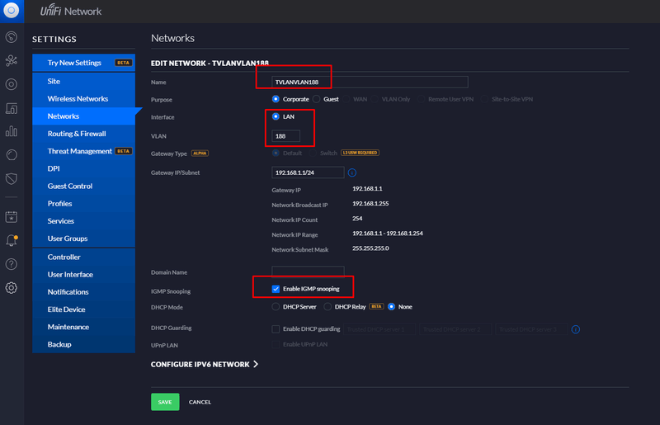The image size is (660, 425).
Task: Select WAN purpose option
Action: point(346,99)
